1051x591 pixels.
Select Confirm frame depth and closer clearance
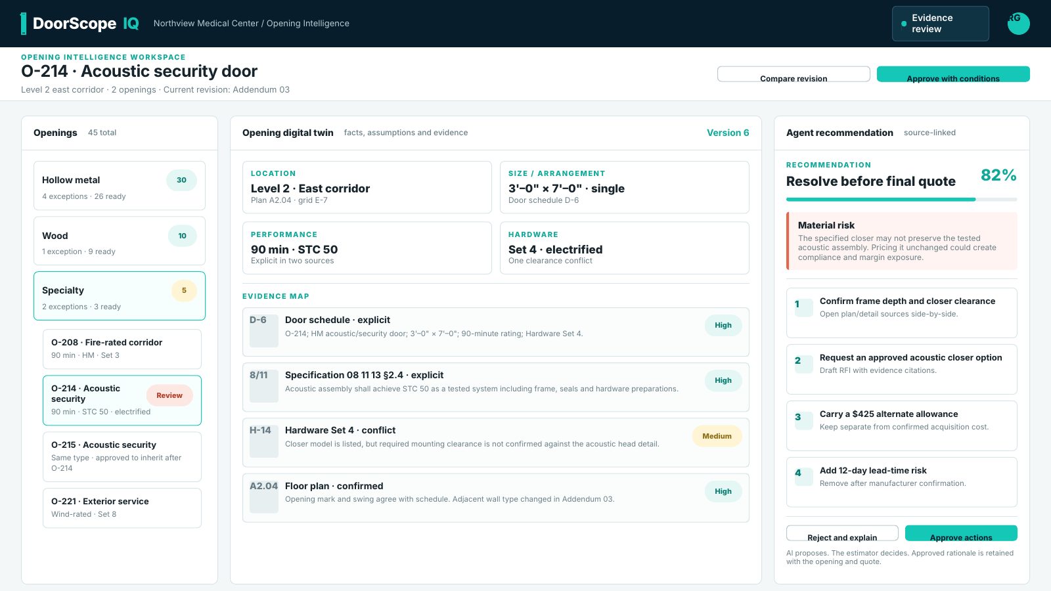point(902,313)
